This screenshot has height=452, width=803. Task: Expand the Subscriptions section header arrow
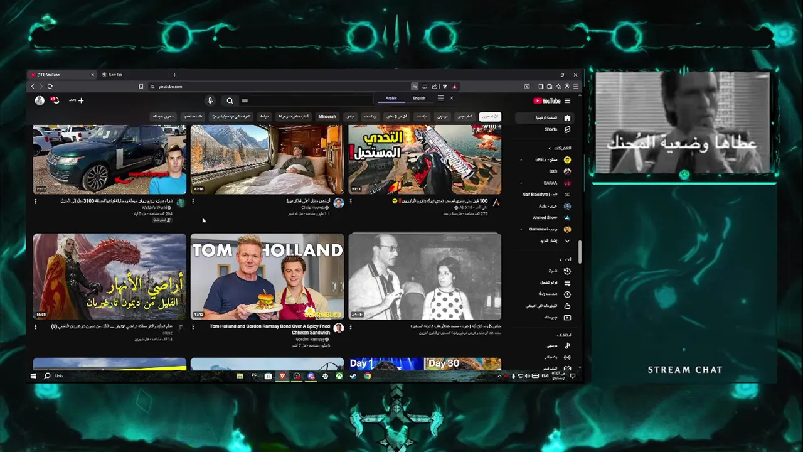[550, 148]
